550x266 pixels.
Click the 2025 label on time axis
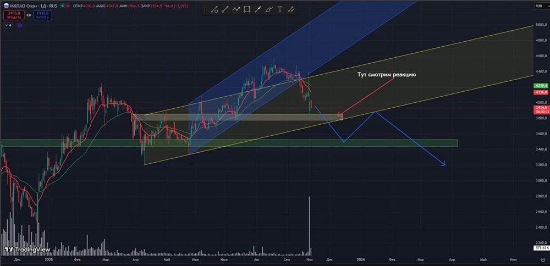[49, 260]
